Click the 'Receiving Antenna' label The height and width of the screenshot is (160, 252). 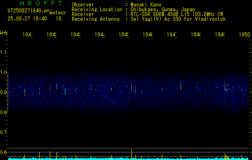95,19
